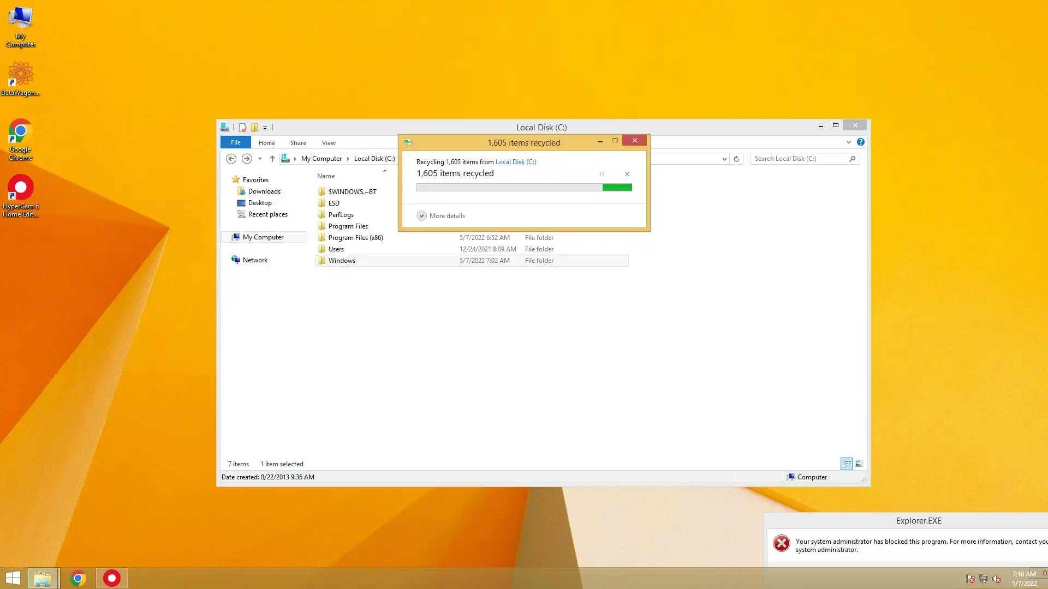This screenshot has width=1048, height=589.
Task: Cancel the recycling operation with X
Action: pos(627,174)
